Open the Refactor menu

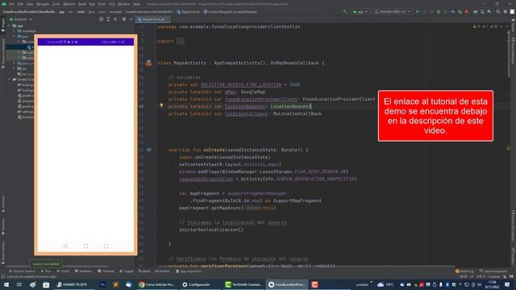click(69, 4)
